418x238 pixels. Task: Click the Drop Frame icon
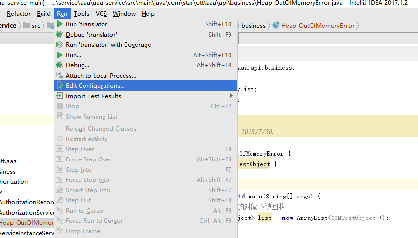(60, 231)
